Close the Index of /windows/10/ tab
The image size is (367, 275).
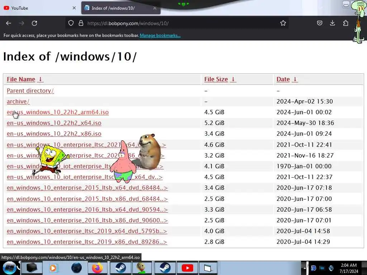(155, 8)
